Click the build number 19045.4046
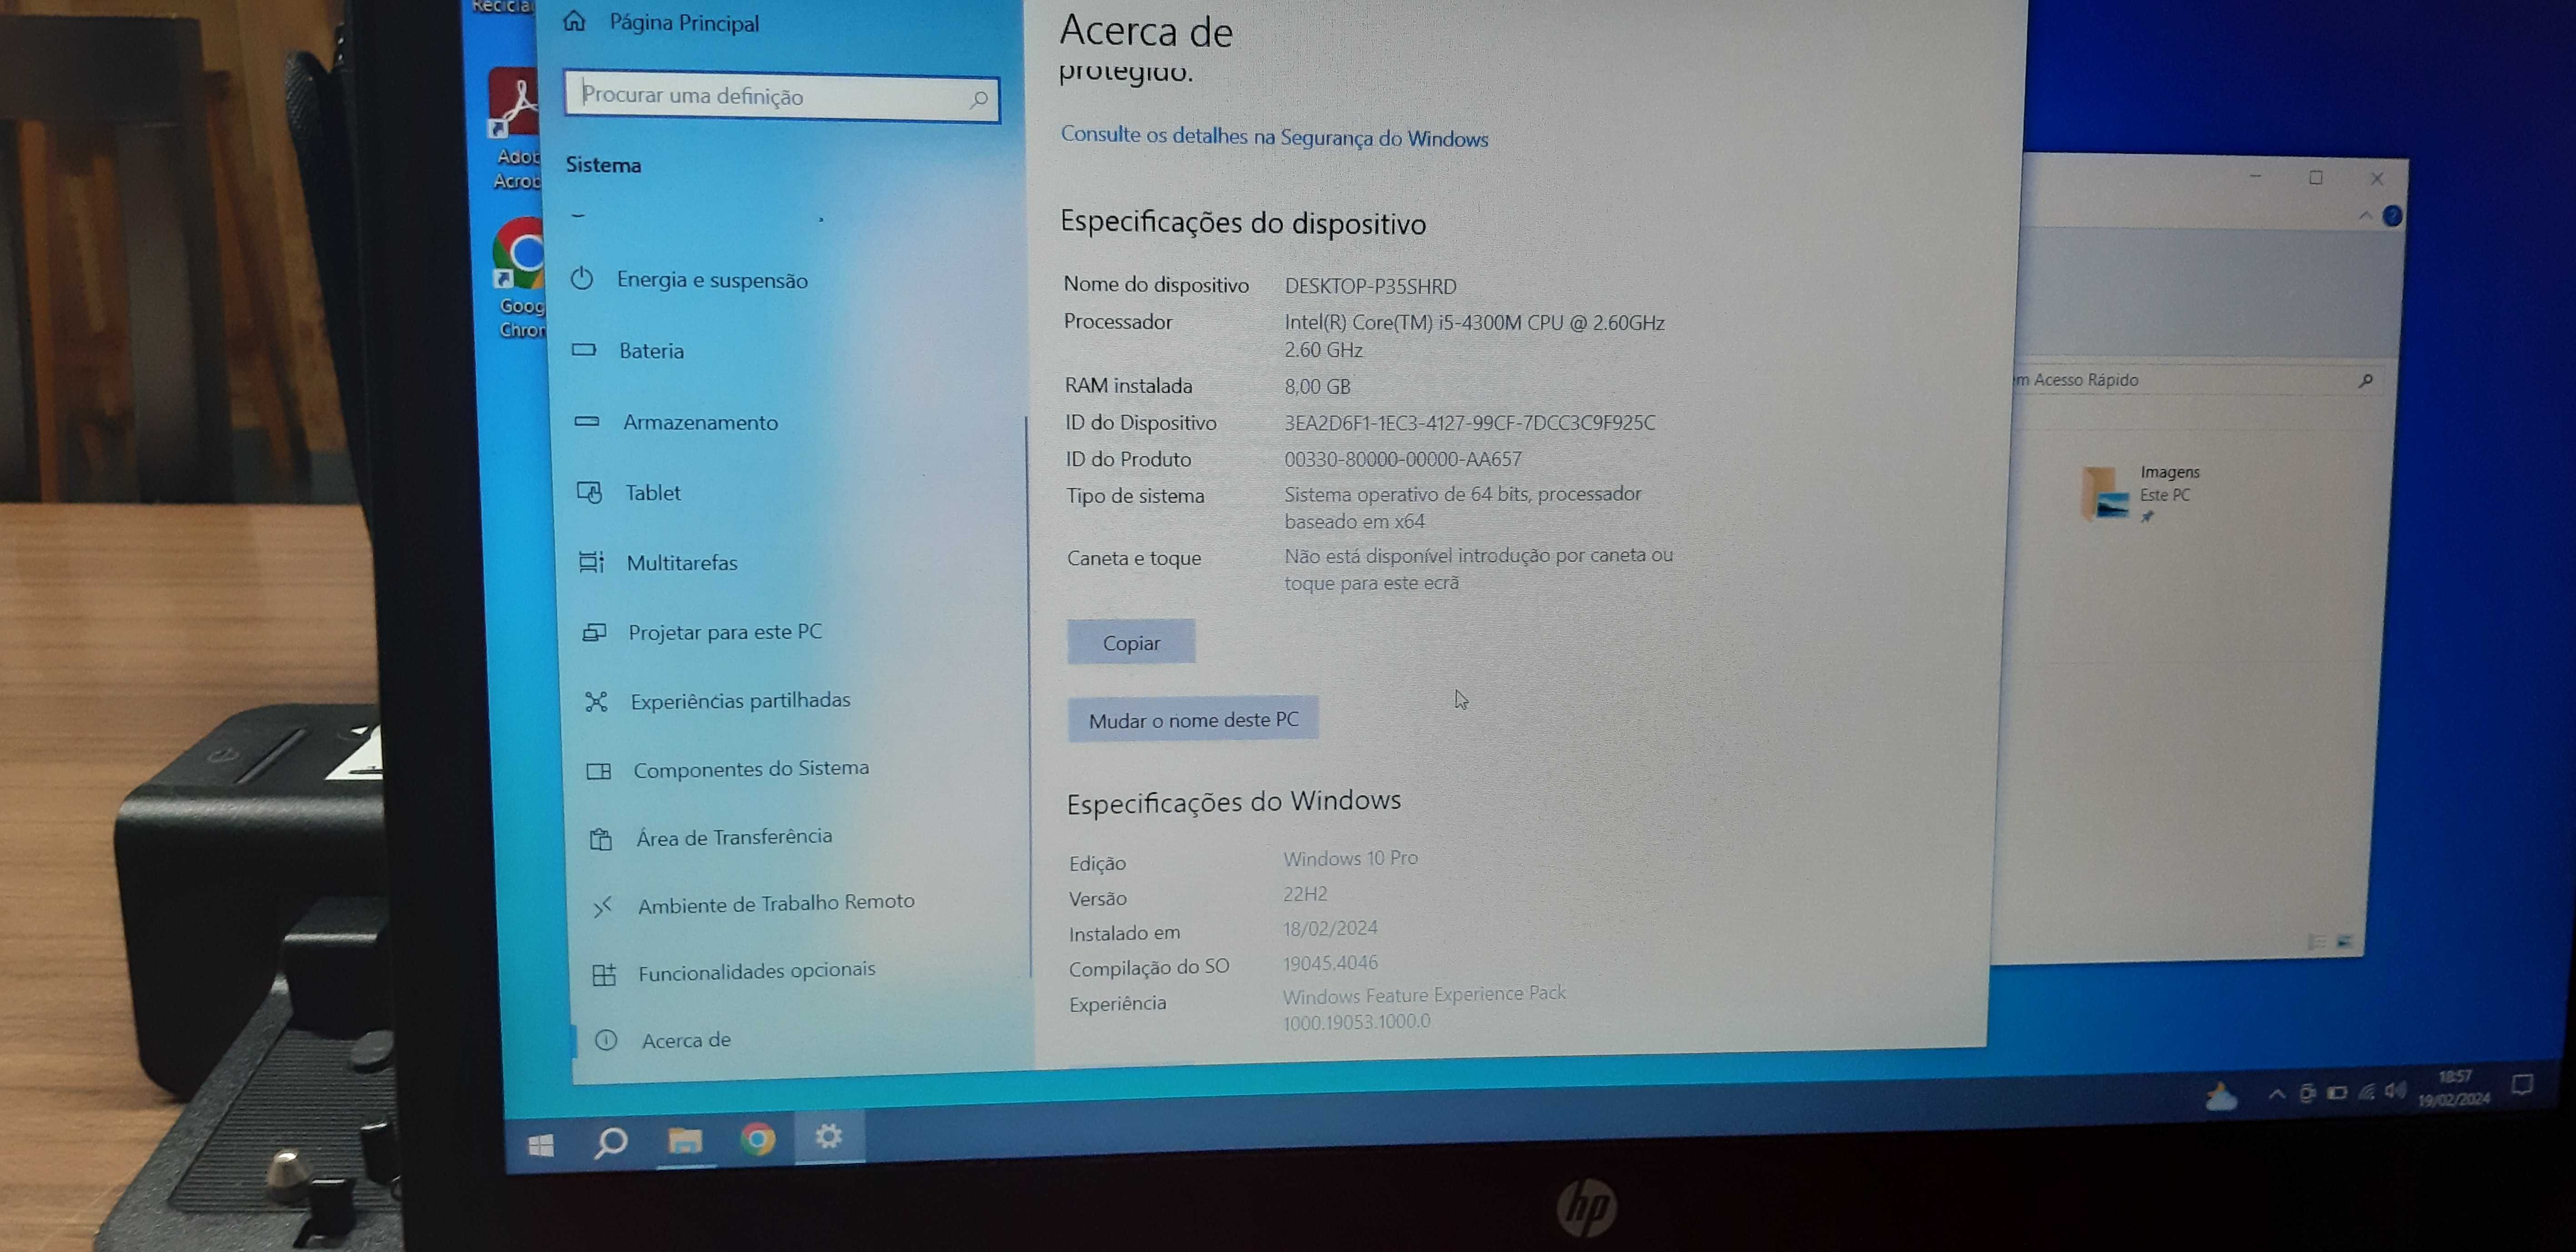Viewport: 2576px width, 1252px height. [x=1330, y=963]
